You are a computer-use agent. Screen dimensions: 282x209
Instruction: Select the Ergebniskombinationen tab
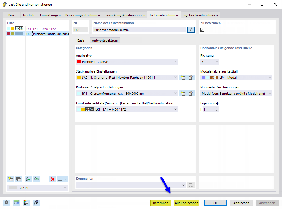[200, 15]
